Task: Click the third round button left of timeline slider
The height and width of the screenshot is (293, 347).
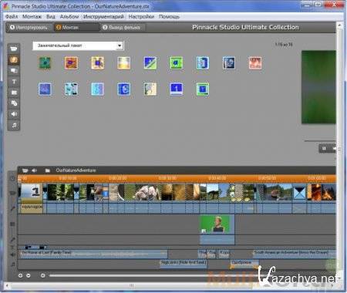Action: (43, 275)
